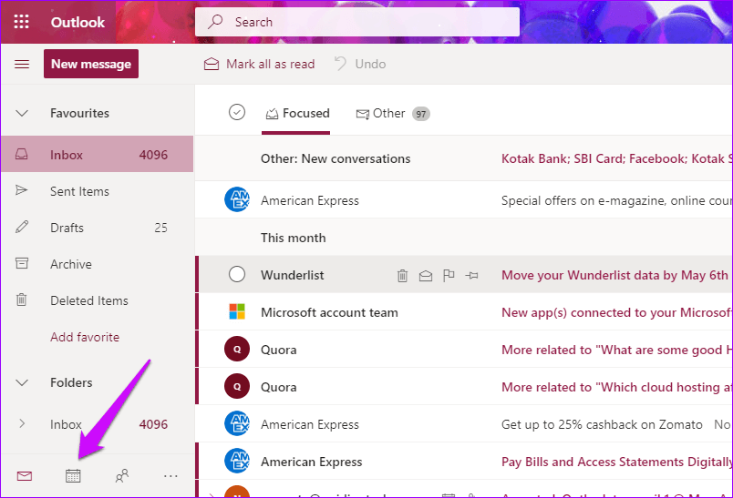This screenshot has width=733, height=498.
Task: Open the Wunderlist email subject line
Action: click(x=614, y=275)
